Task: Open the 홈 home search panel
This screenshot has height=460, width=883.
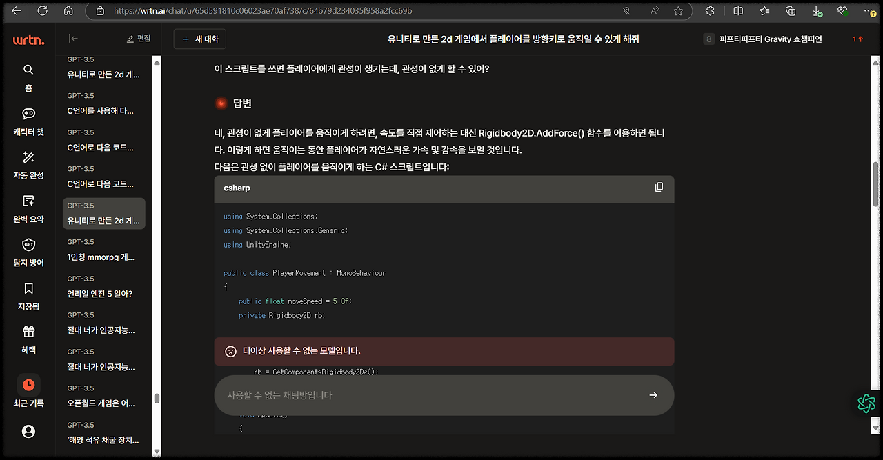Action: pos(28,76)
